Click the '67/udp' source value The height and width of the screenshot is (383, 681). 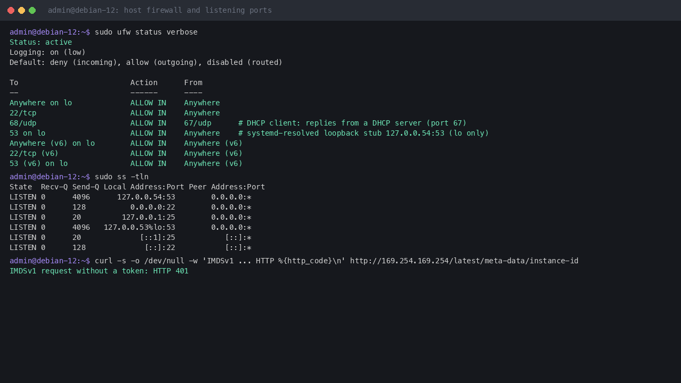pos(198,123)
